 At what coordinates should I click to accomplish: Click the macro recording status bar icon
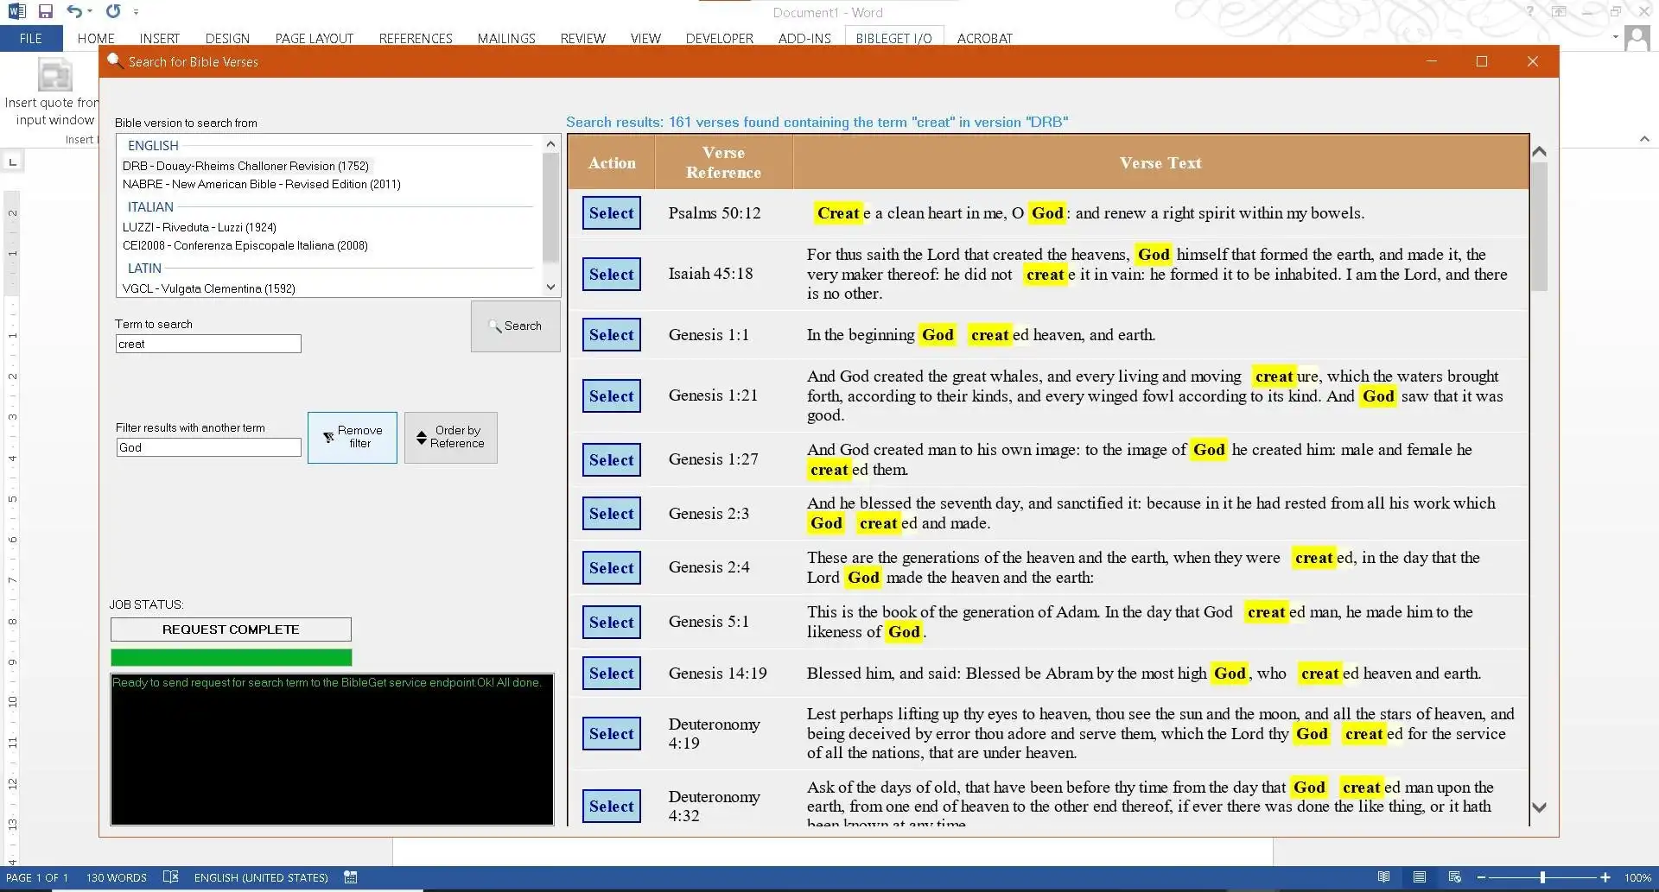click(x=350, y=877)
